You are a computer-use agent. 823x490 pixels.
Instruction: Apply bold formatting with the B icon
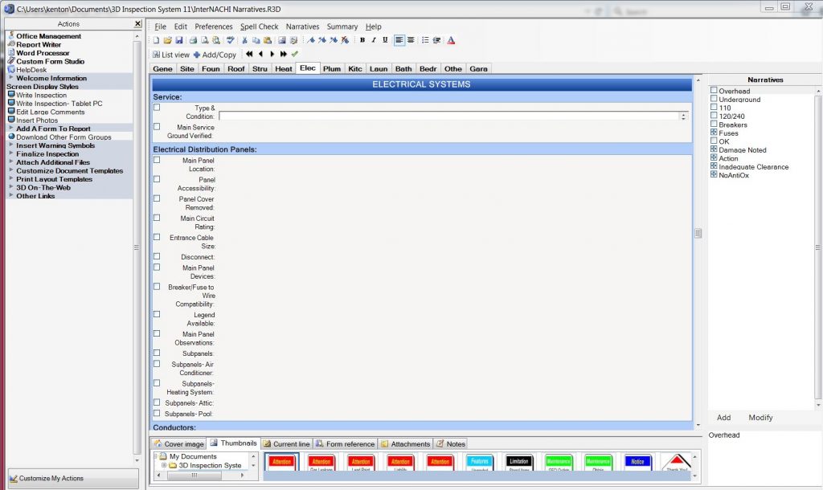click(362, 40)
